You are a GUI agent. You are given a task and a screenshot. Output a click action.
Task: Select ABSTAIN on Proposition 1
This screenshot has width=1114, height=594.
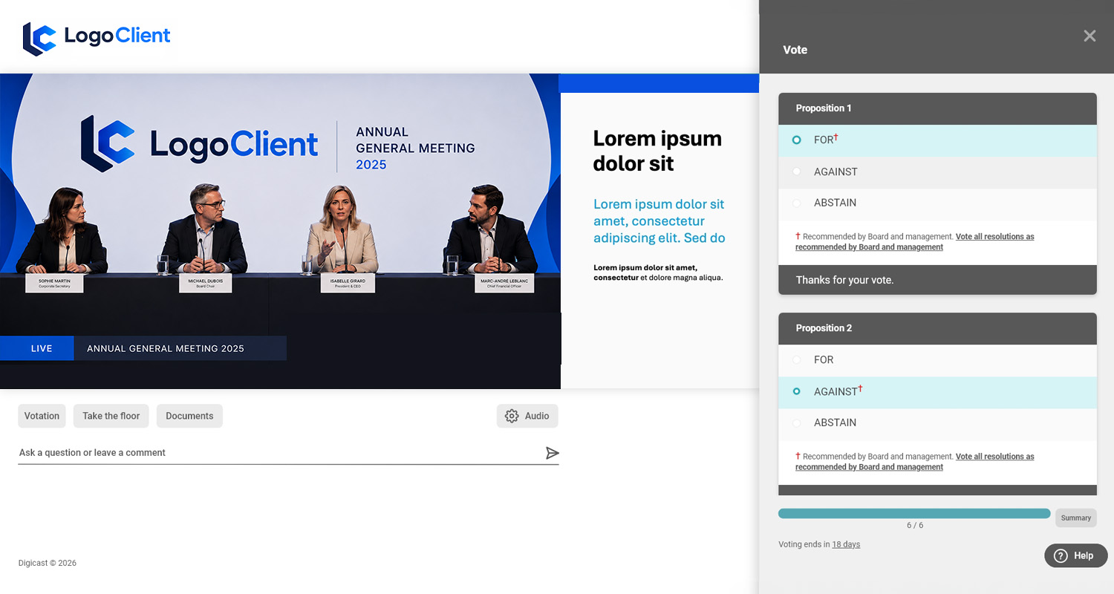[937, 203]
